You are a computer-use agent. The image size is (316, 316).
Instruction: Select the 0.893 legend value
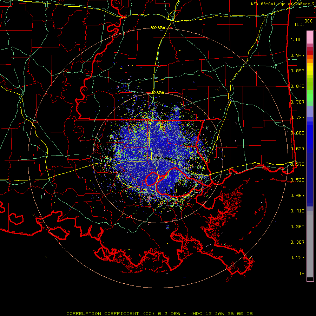(297, 71)
